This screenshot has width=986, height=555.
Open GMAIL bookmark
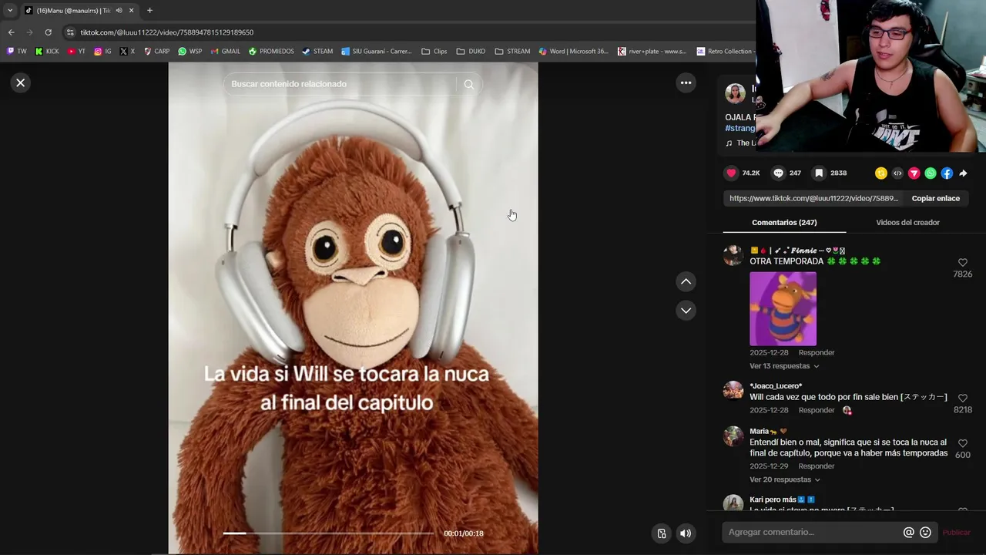[x=225, y=52]
